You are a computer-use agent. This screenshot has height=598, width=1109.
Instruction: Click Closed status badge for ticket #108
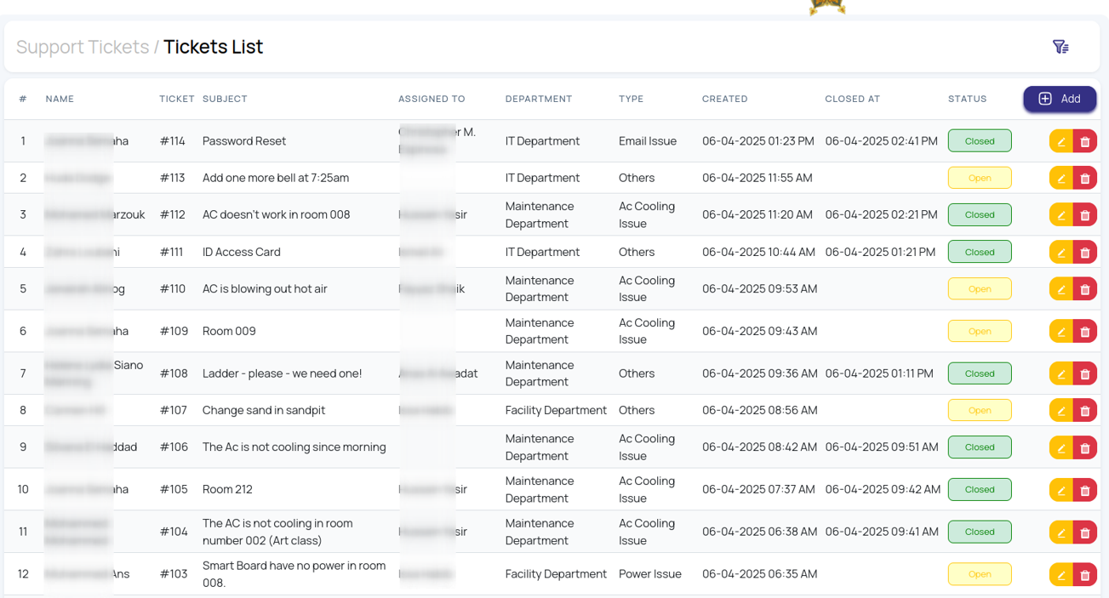pyautogui.click(x=980, y=373)
